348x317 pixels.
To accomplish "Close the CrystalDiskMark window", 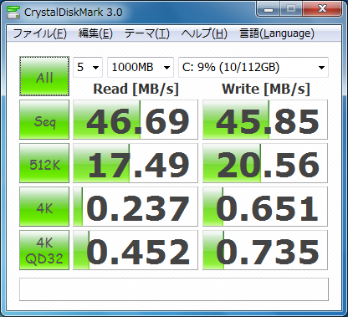I will click(322, 9).
